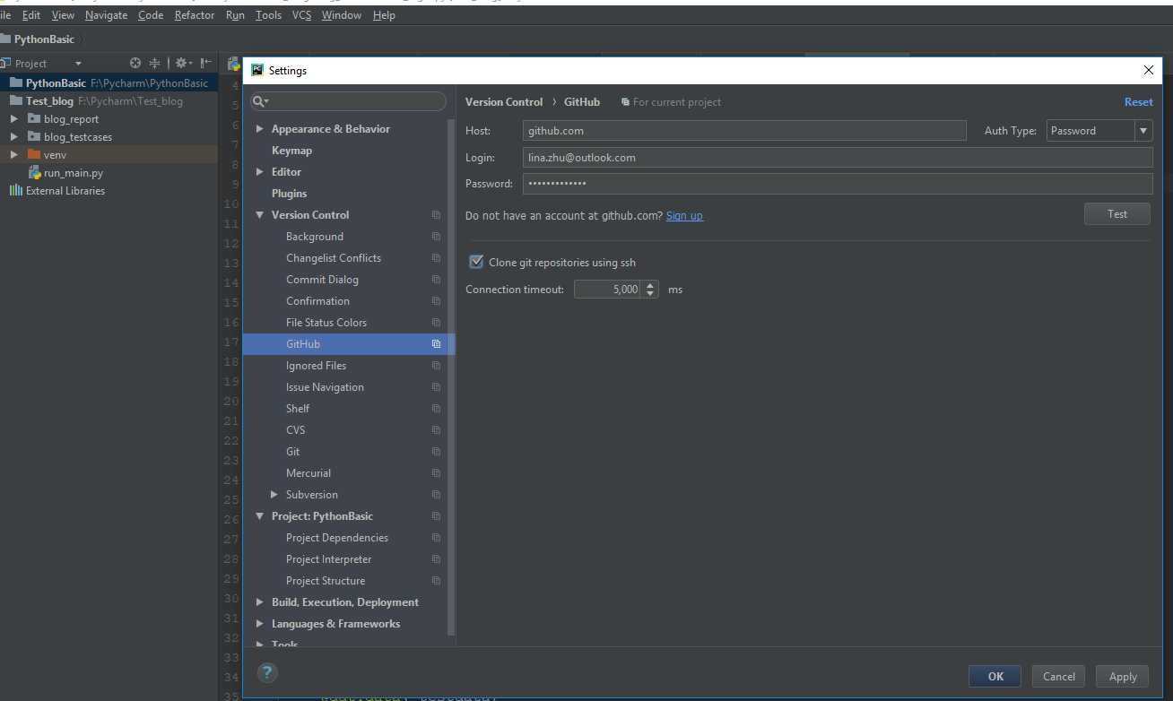Image resolution: width=1173 pixels, height=701 pixels.
Task: Click the Login email field
Action: tap(838, 158)
